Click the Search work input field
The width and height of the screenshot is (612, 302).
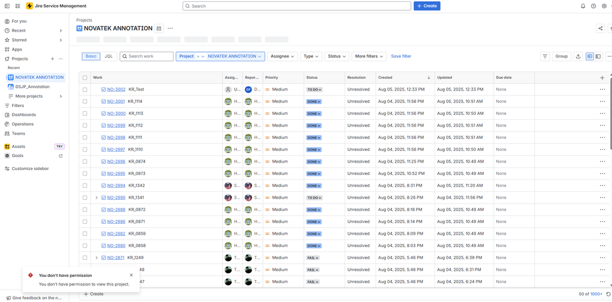[146, 56]
